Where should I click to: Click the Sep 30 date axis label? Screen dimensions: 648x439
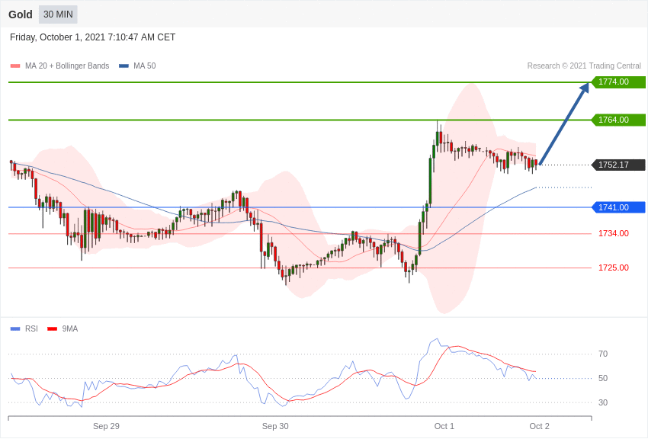point(275,426)
